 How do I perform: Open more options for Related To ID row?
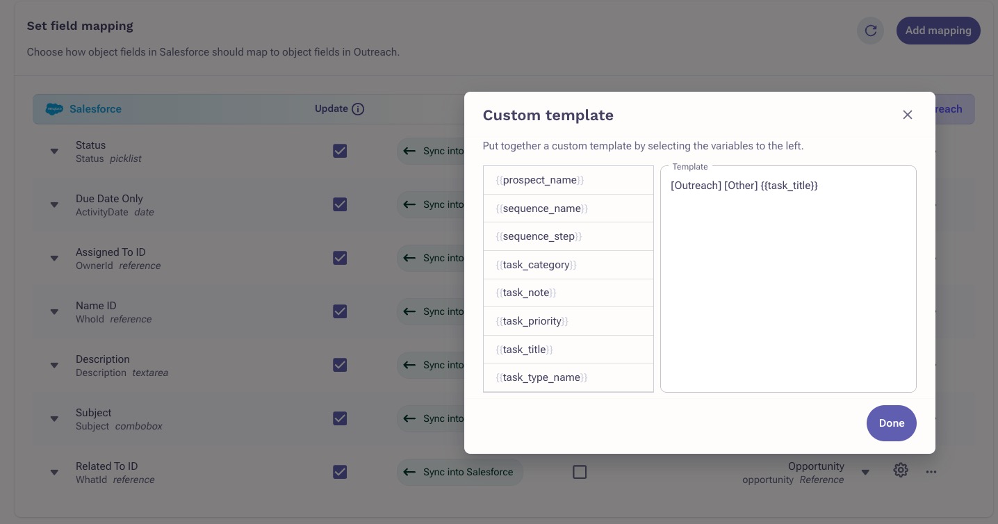pyautogui.click(x=931, y=472)
